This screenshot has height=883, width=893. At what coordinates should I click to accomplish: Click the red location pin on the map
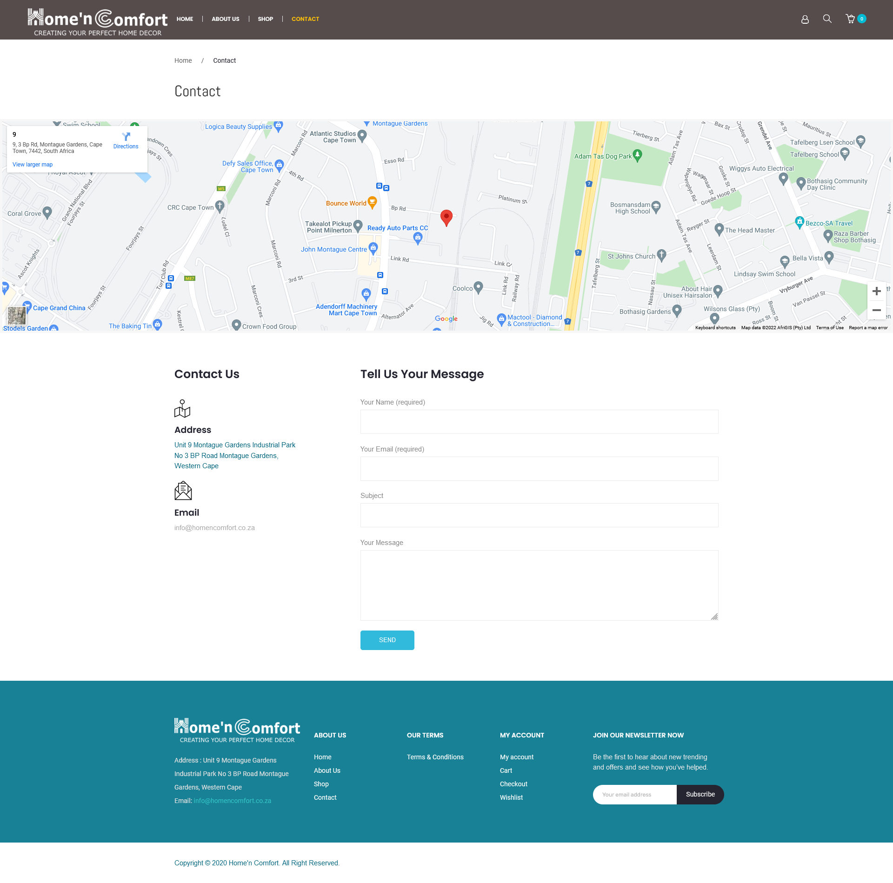point(446,217)
